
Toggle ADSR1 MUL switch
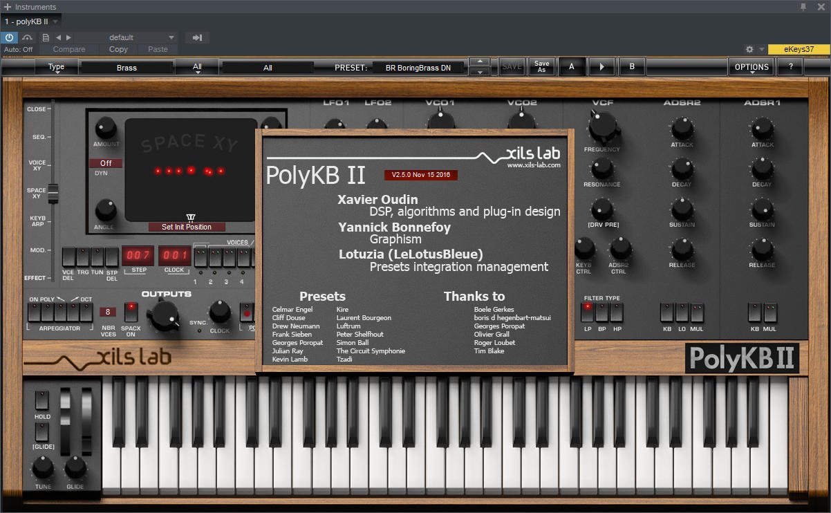[769, 312]
